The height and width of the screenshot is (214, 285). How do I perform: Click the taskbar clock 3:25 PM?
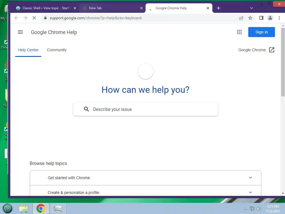coord(273,206)
